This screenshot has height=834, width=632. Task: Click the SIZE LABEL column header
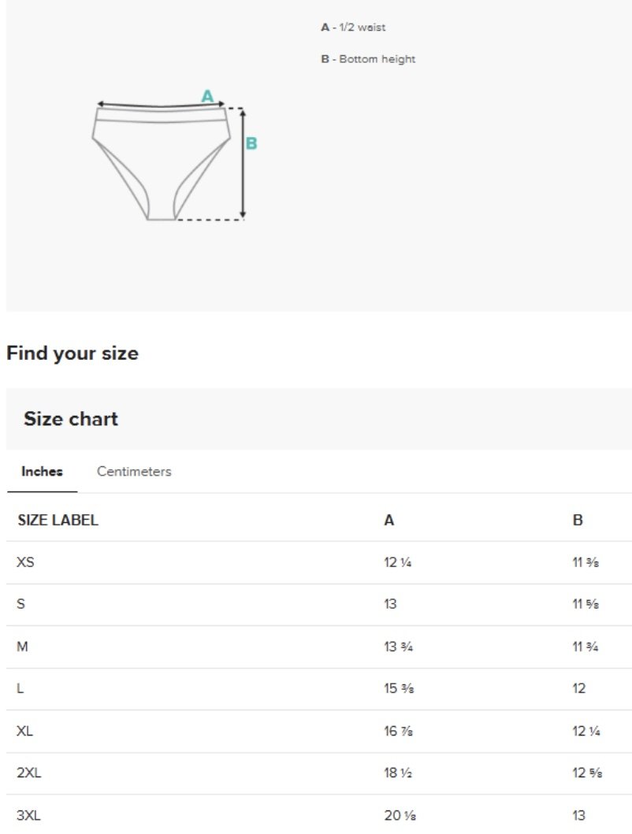click(x=58, y=520)
